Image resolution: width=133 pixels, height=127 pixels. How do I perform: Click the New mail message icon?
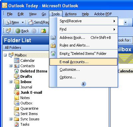[x=8, y=22]
